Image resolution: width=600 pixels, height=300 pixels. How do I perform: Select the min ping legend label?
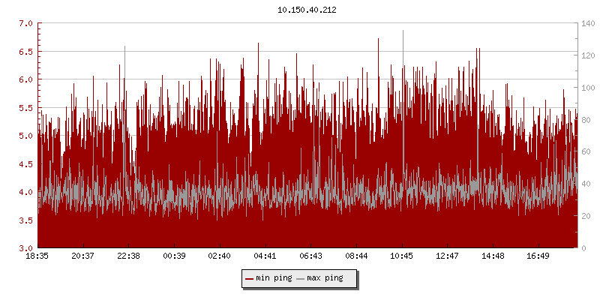click(274, 278)
